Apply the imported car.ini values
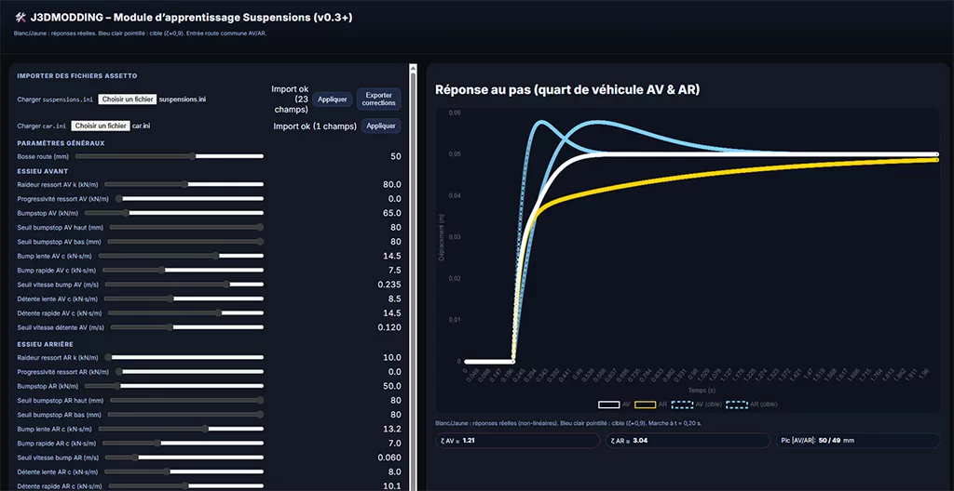954x491 pixels. point(380,126)
